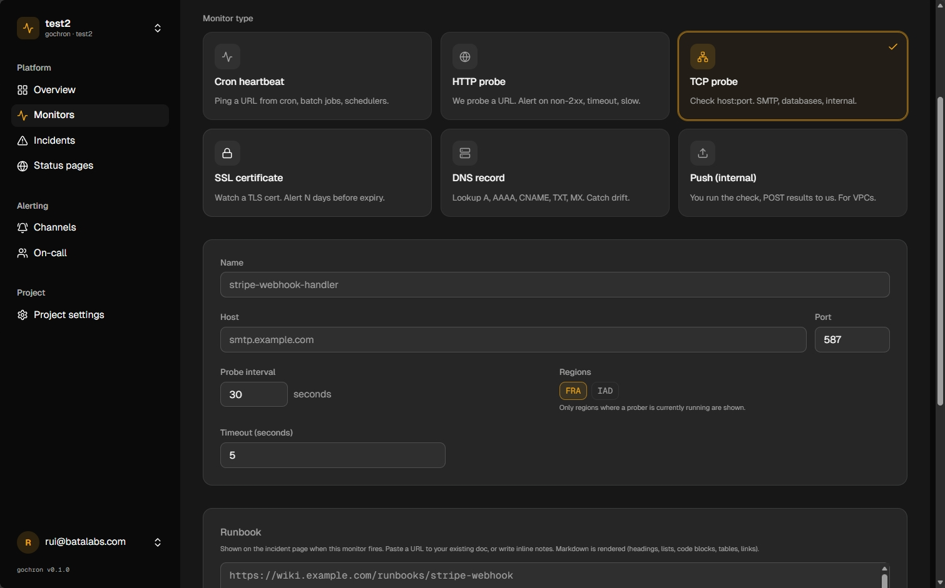The height and width of the screenshot is (588, 945).
Task: Click the Push (internal) upload icon
Action: 703,153
